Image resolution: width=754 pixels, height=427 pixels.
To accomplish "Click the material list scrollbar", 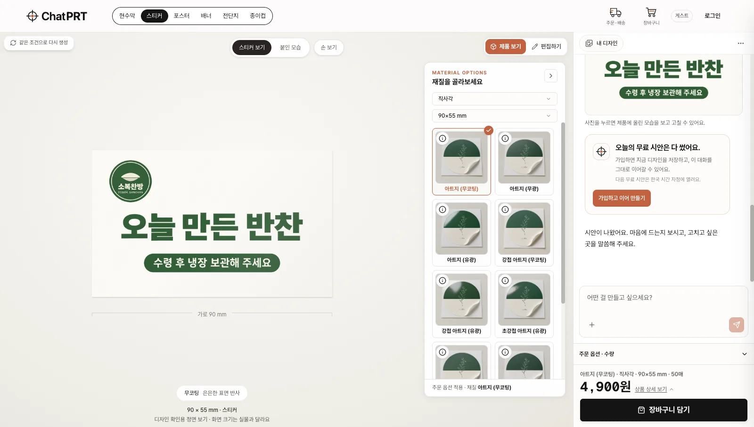I will point(563,213).
